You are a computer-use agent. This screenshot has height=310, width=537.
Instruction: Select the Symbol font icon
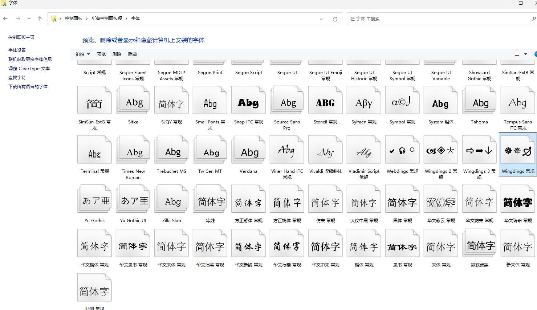click(402, 101)
